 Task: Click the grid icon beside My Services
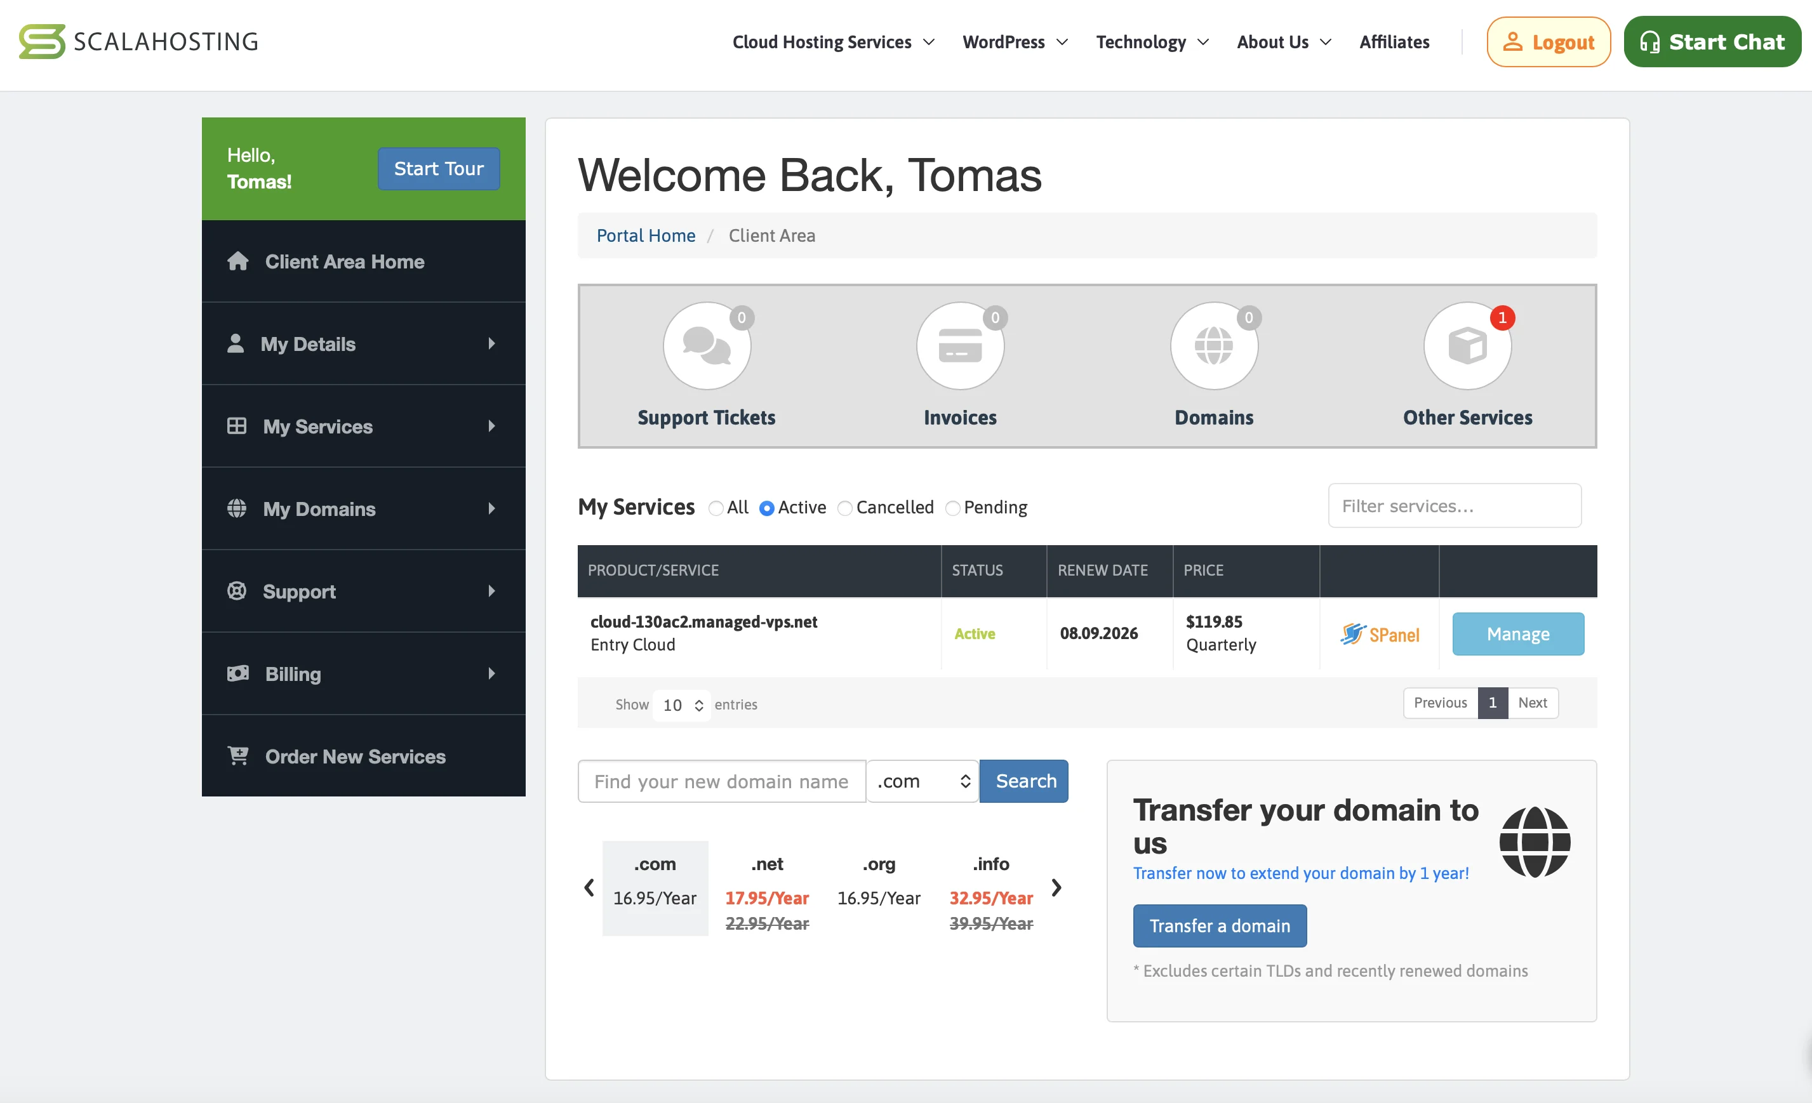(237, 425)
